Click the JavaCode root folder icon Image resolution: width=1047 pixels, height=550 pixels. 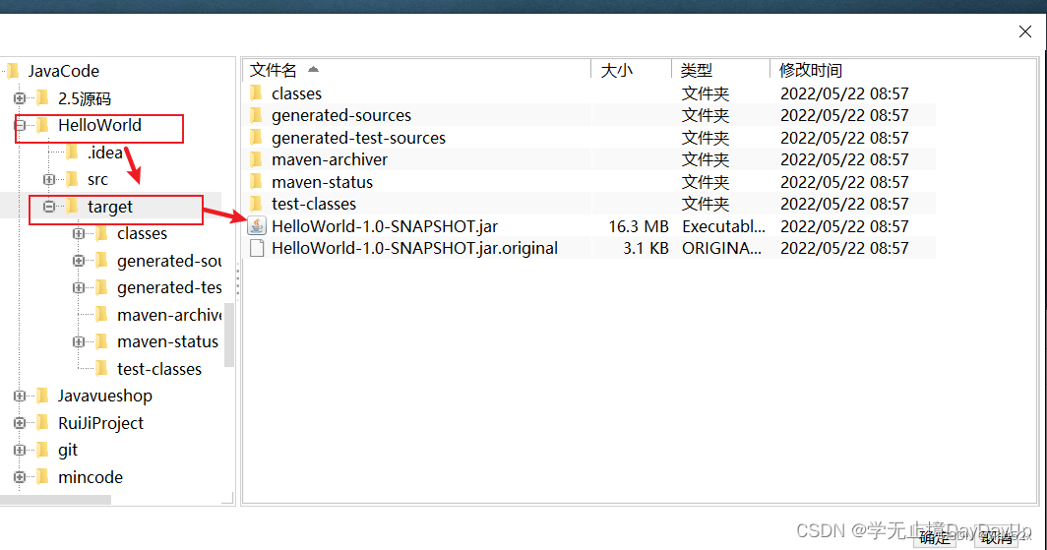14,71
